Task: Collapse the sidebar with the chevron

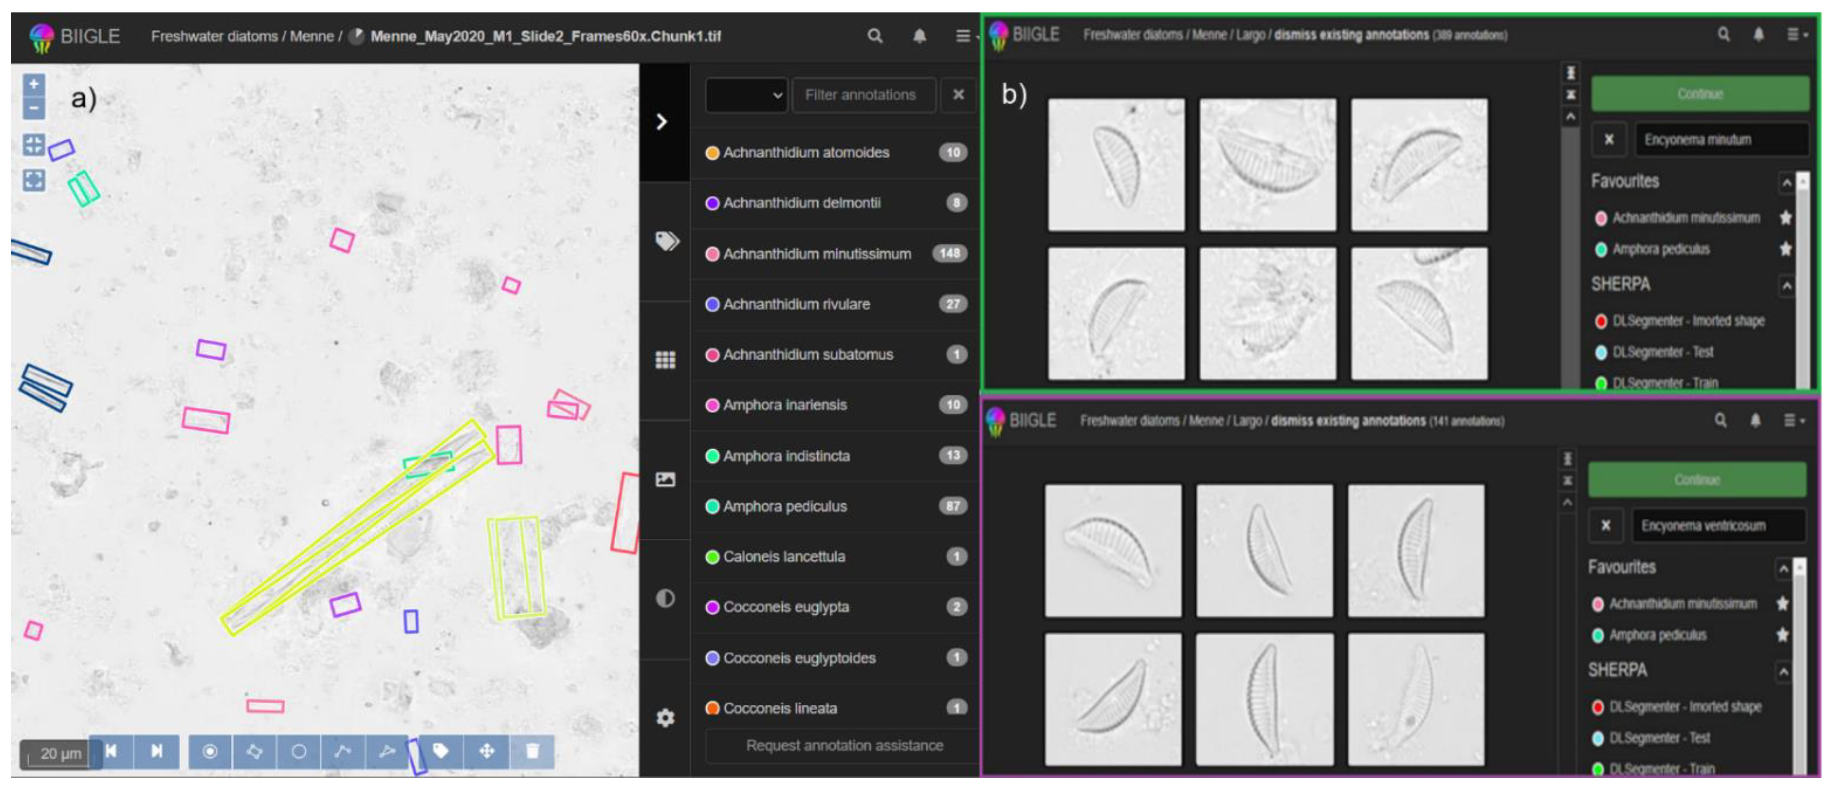Action: pos(662,122)
